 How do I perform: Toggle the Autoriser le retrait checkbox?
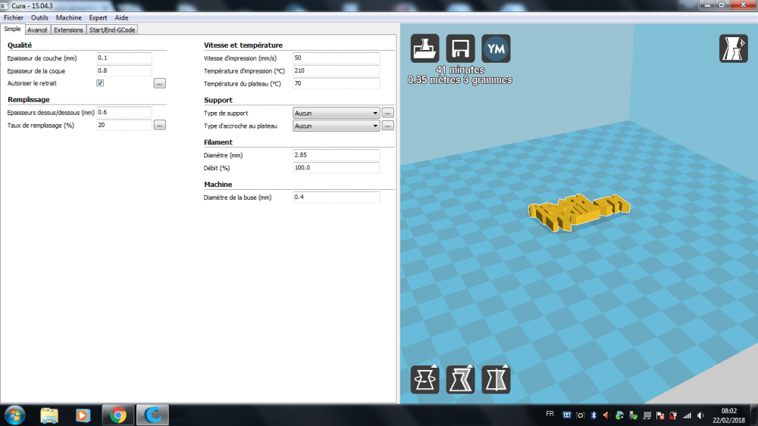coord(100,83)
